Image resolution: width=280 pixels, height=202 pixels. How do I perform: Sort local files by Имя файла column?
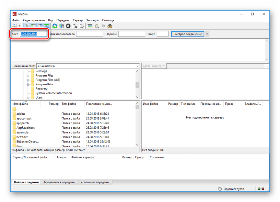pos(20,104)
